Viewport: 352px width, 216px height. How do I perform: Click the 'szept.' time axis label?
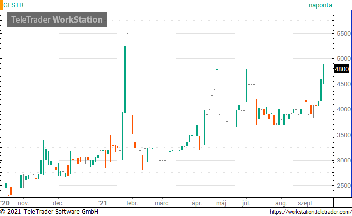coord(306,204)
